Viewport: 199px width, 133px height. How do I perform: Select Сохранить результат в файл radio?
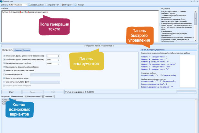point(4,82)
